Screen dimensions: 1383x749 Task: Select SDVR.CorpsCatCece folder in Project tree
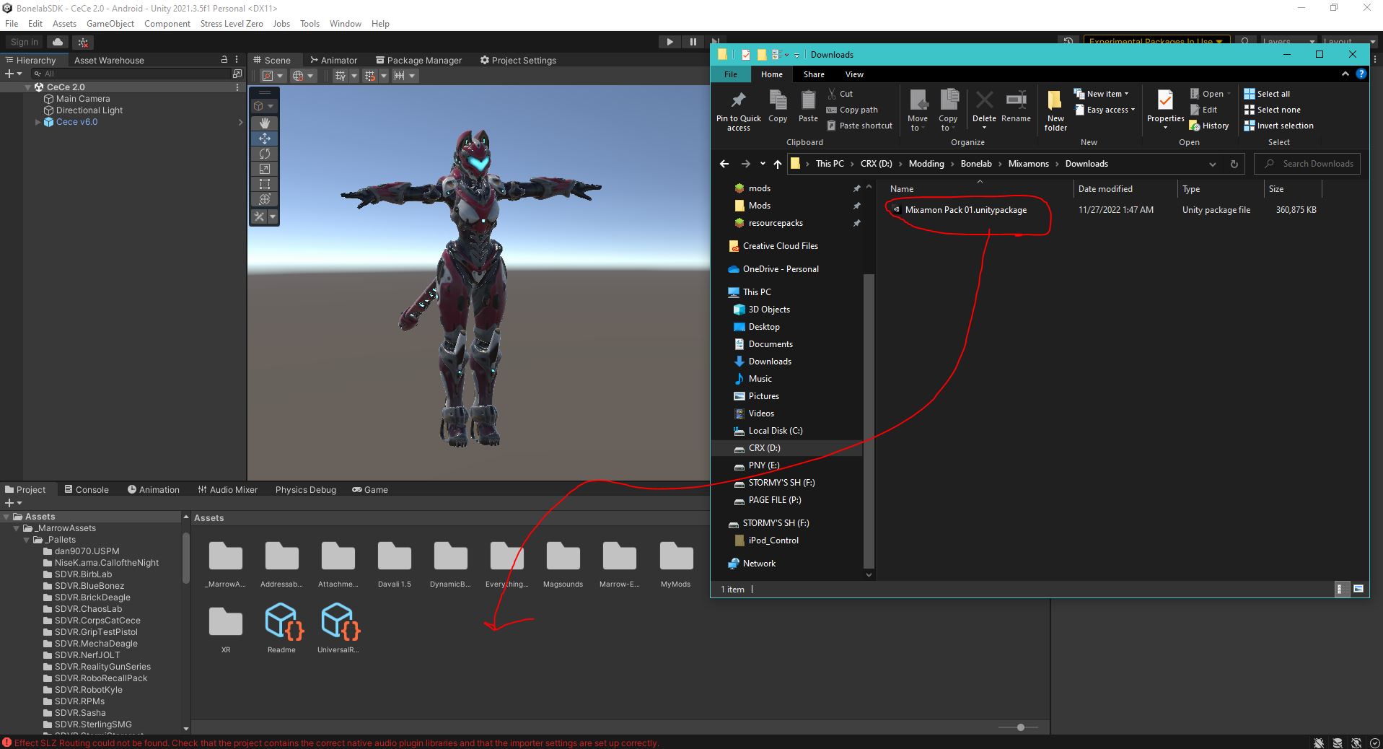pyautogui.click(x=97, y=621)
